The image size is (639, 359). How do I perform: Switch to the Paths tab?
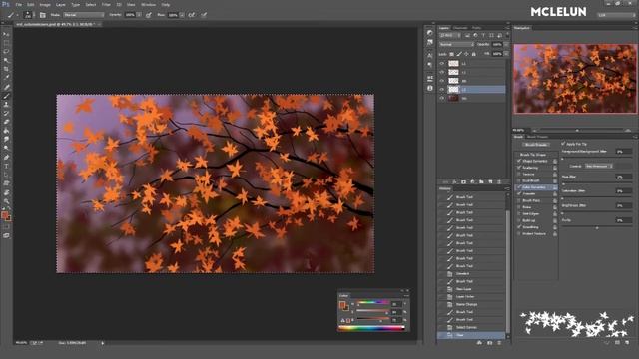click(477, 28)
